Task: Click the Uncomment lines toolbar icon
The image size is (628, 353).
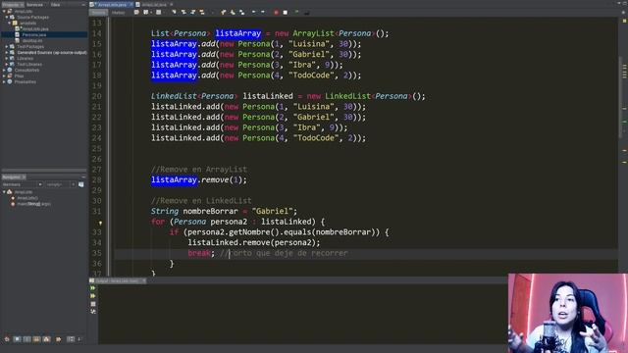Action: pos(307,13)
